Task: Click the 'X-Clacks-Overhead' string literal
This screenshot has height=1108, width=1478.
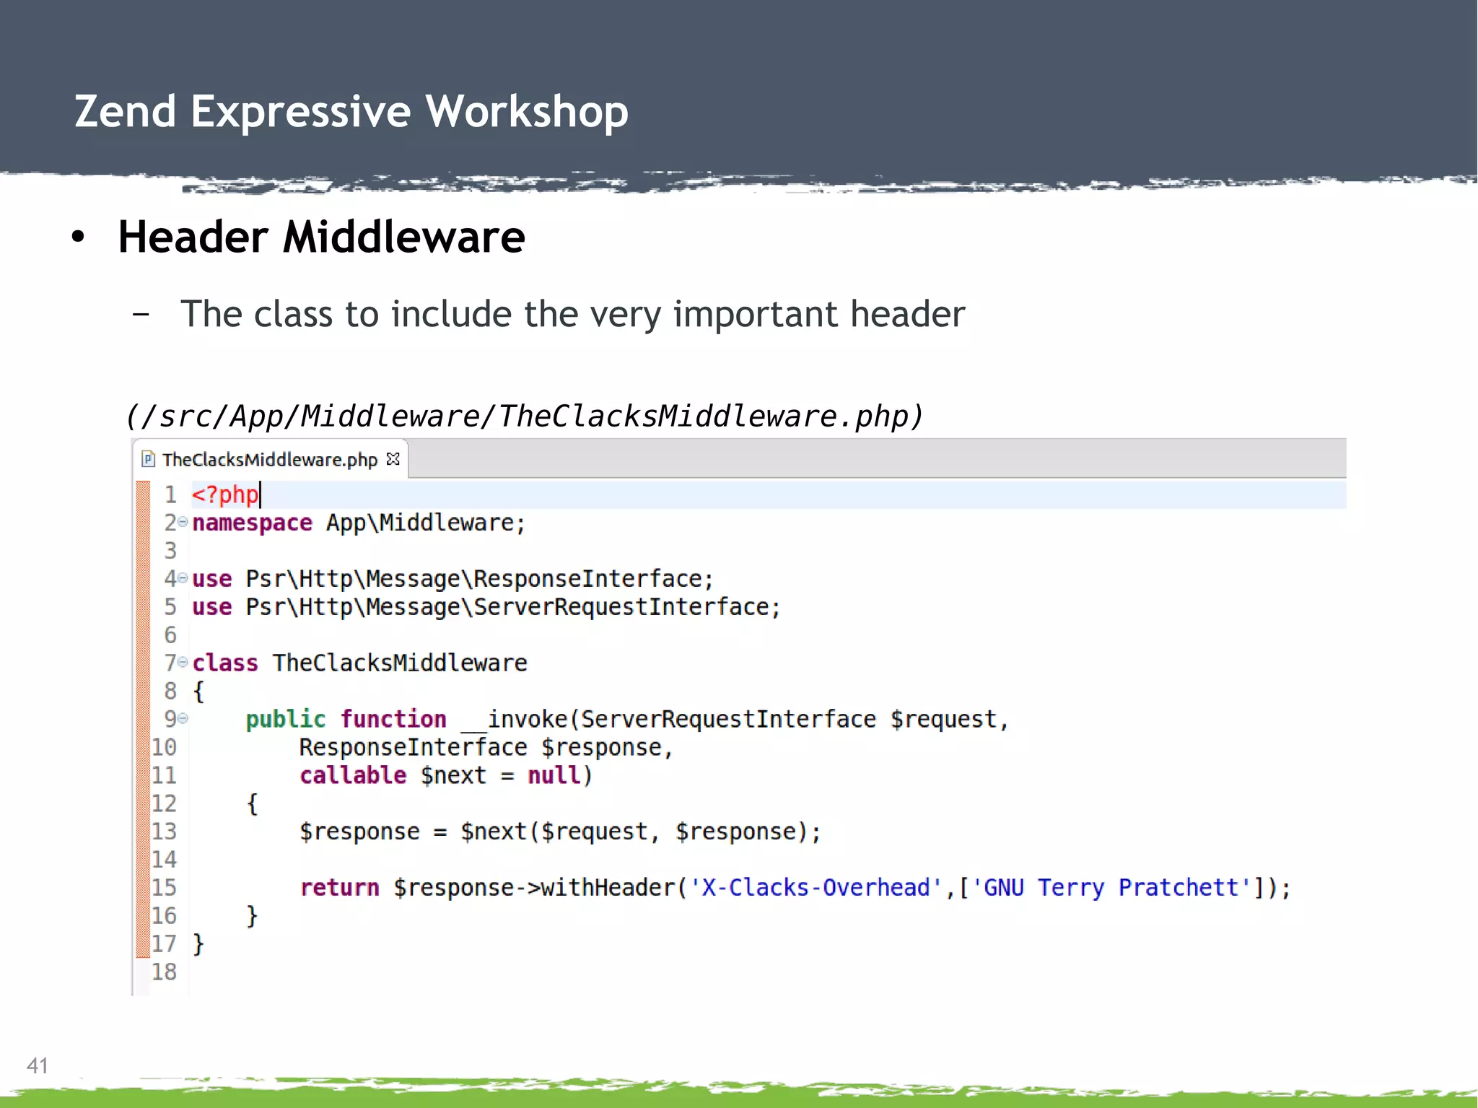Action: pyautogui.click(x=816, y=887)
